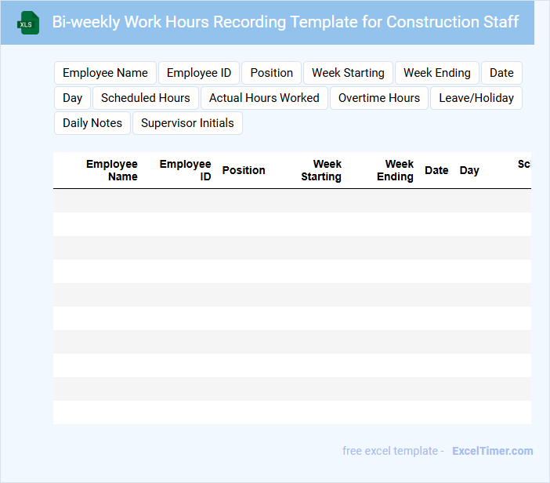Select the Supervisor Initials tag

tap(187, 123)
